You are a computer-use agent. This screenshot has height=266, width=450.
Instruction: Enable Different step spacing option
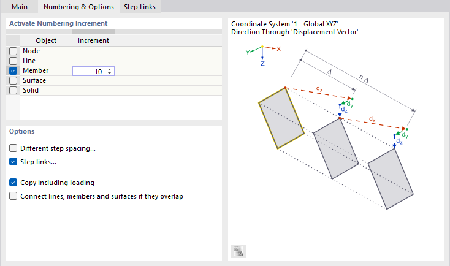click(x=13, y=148)
